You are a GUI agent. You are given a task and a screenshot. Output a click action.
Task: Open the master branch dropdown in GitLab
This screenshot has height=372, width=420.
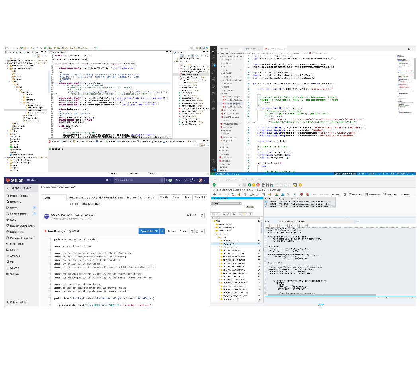[54, 197]
